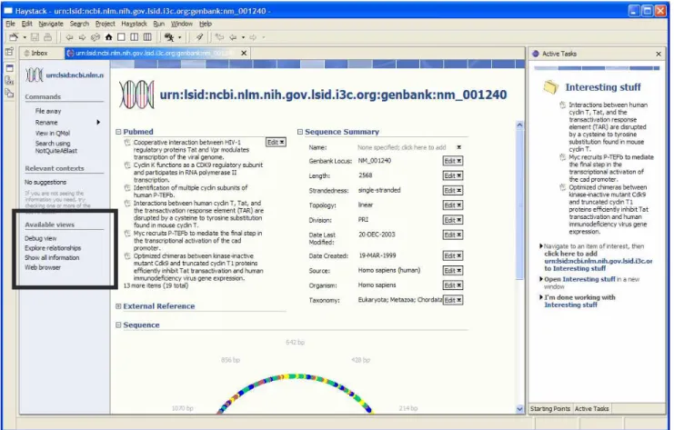Click the window icon in the left strip
This screenshot has width=674, height=430.
9,68
